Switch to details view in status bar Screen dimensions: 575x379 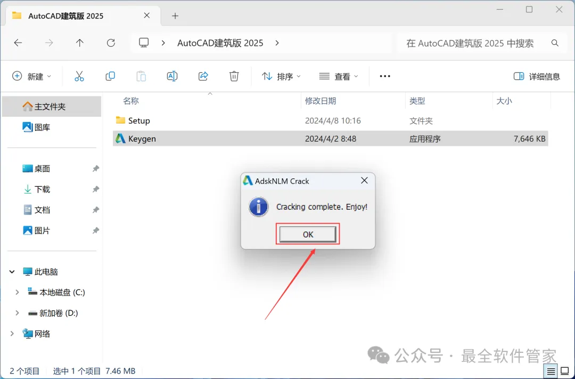click(551, 372)
